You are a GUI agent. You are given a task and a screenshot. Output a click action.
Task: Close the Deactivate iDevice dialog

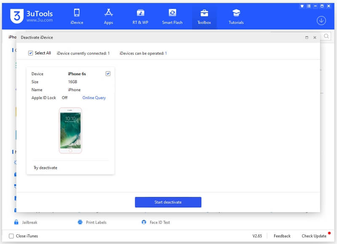click(x=315, y=37)
